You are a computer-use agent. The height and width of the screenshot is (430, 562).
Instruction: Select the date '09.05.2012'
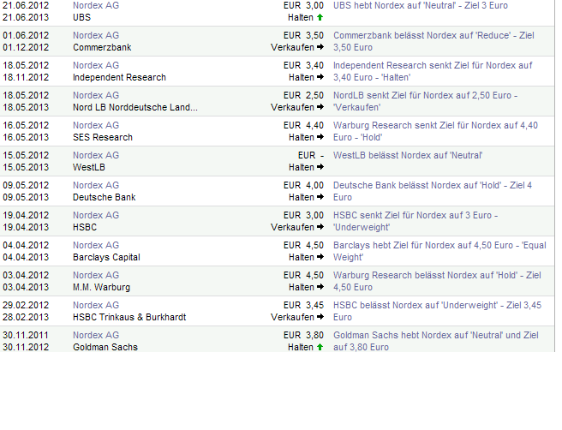26,185
